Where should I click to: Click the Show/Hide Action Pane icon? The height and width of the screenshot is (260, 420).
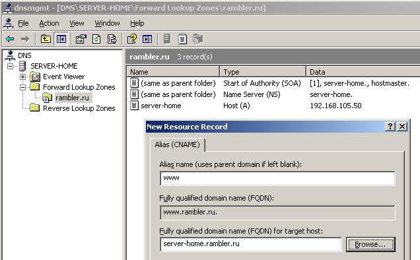tap(147, 39)
